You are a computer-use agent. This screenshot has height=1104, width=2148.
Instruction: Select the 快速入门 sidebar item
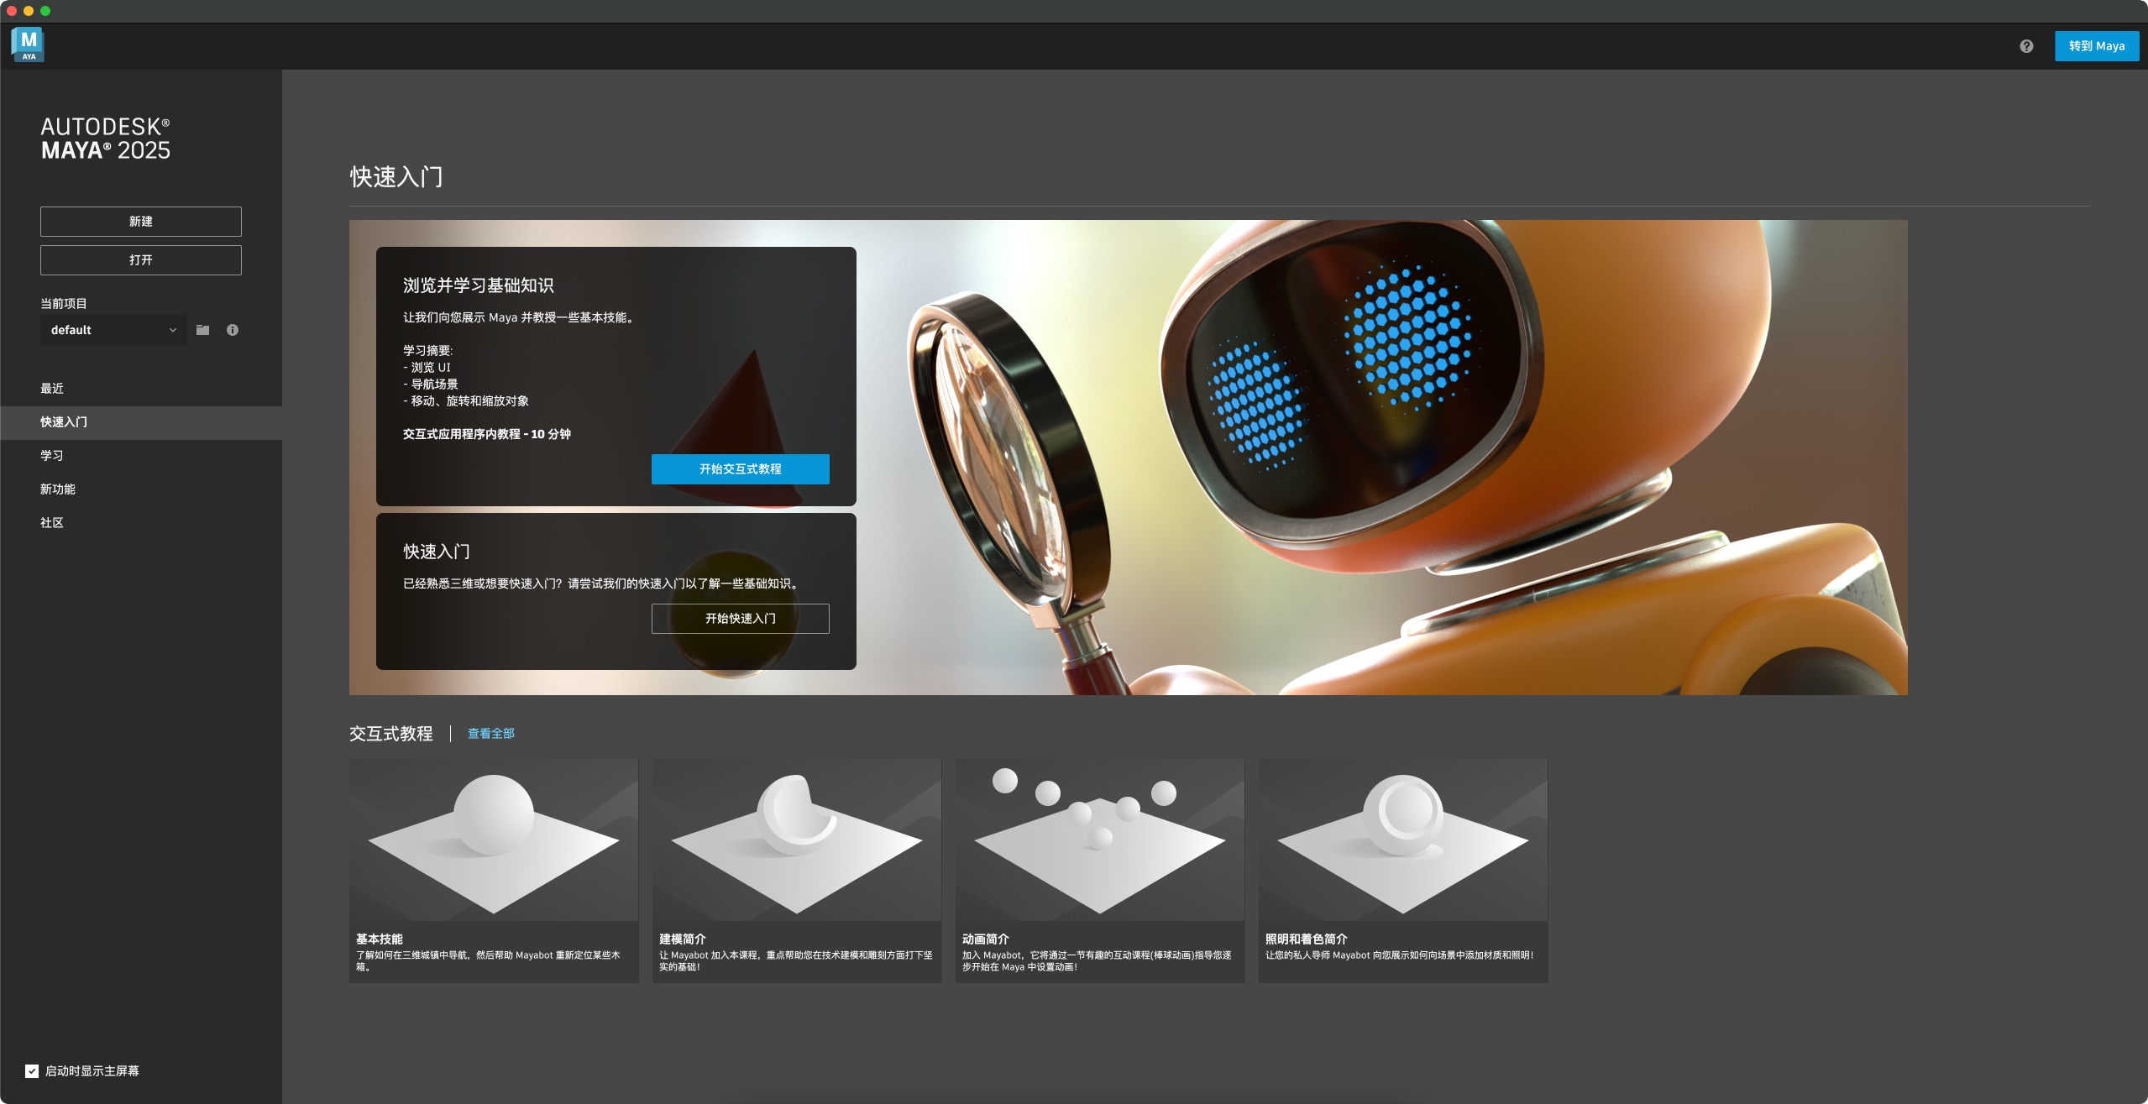(141, 422)
